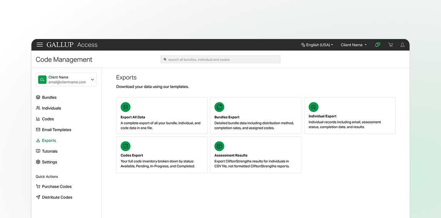Click the green CL avatar badge
This screenshot has width=441, height=218.
(x=42, y=80)
